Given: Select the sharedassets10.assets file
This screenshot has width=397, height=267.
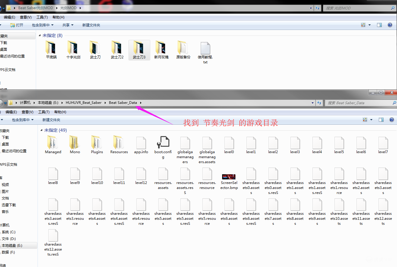Looking at the screenshot, I should pos(339,212).
